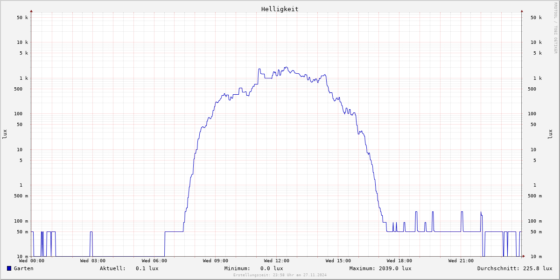The height and width of the screenshot is (280, 560).
Task: Click the 'Wed 03:00' time axis label
Action: click(93, 261)
